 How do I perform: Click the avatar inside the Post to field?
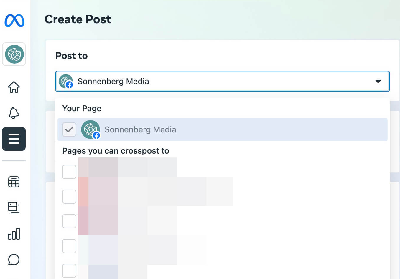pyautogui.click(x=66, y=82)
